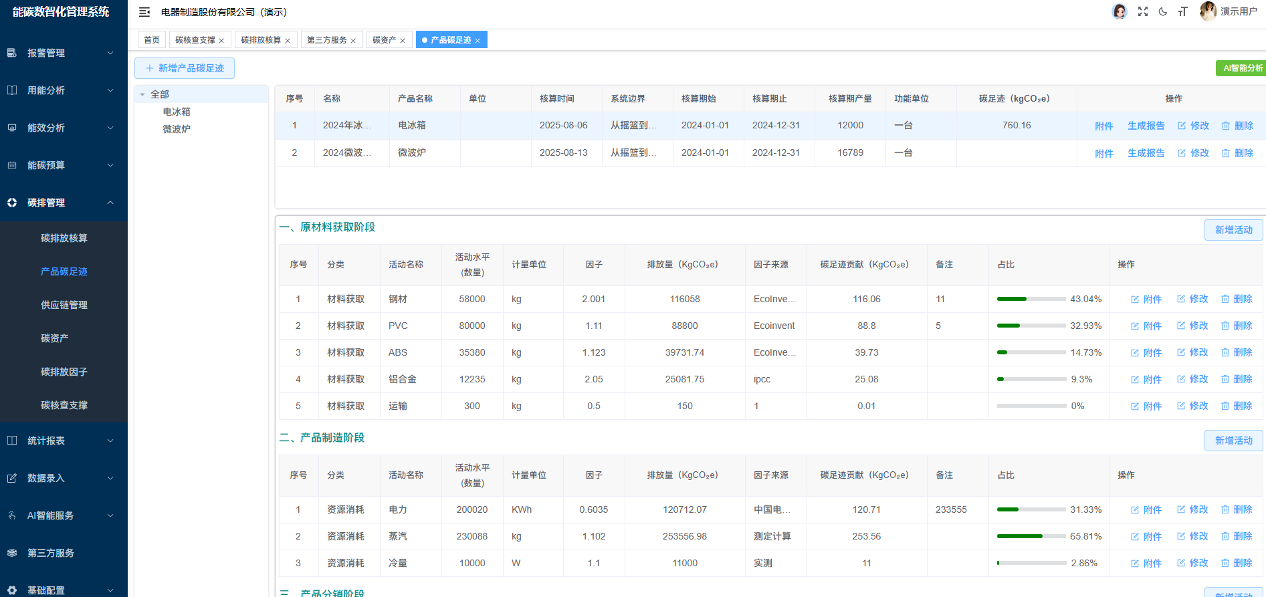Generate report for 2024年冰 record
The width and height of the screenshot is (1266, 597).
(1146, 126)
